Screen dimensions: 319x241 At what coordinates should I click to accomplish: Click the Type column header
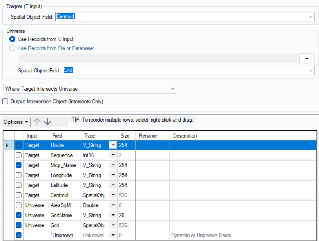[x=99, y=135]
